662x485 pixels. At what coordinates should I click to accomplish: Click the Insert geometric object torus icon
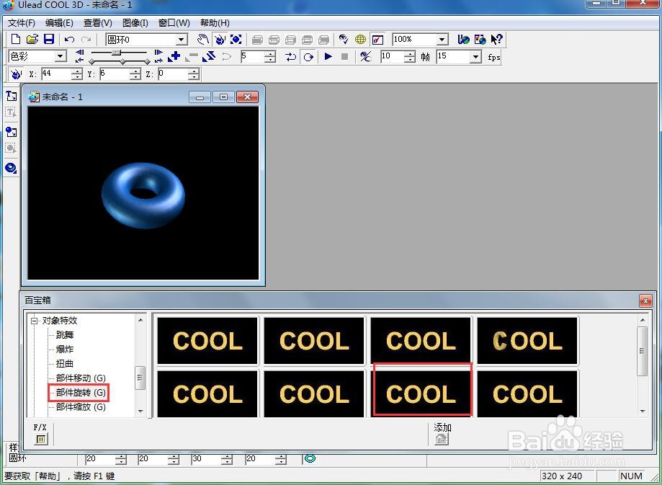pos(12,168)
